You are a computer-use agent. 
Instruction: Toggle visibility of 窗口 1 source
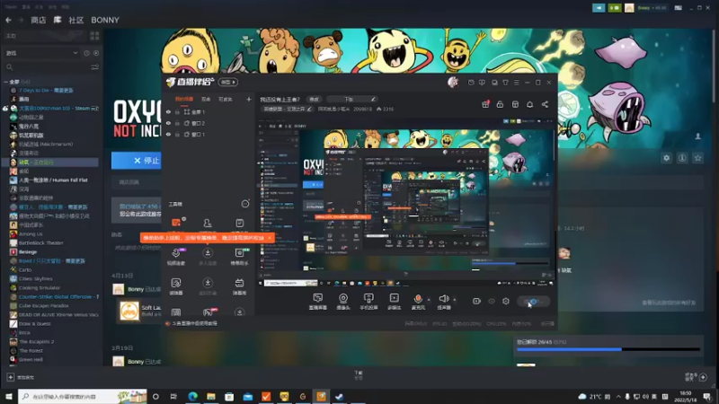click(168, 135)
